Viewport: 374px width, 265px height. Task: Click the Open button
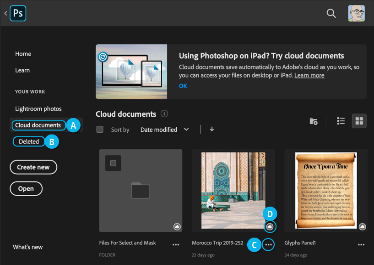(x=26, y=188)
